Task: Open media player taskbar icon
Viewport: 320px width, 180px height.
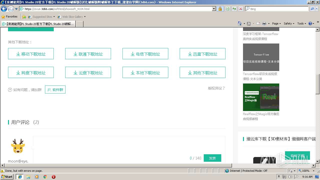Action: click(37, 177)
